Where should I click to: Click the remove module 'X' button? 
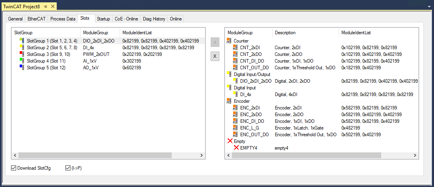coord(215,56)
